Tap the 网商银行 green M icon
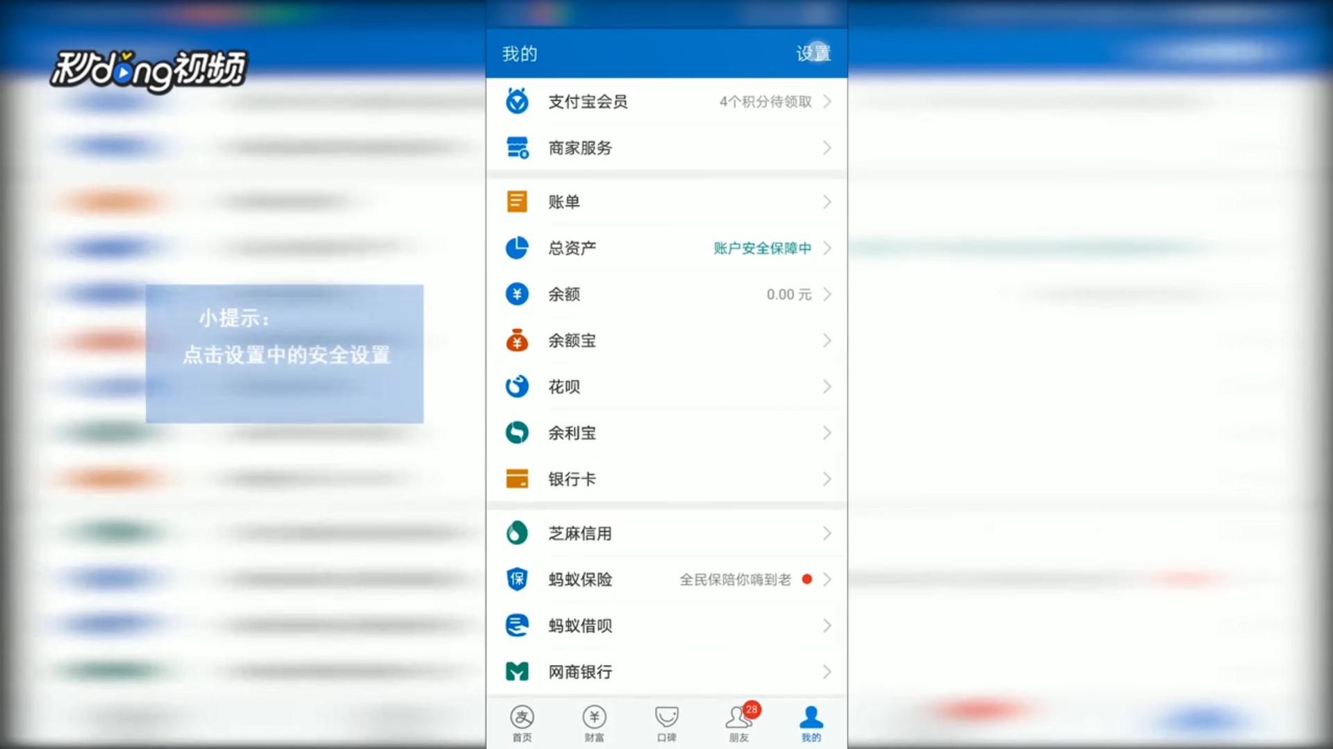This screenshot has height=749, width=1333. coord(517,672)
